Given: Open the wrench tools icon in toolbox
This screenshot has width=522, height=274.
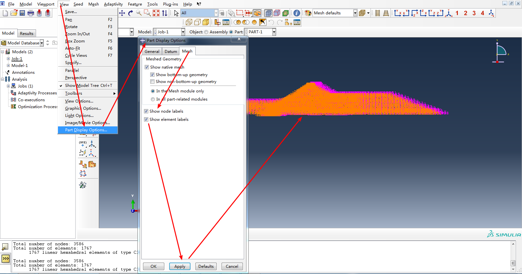Looking at the screenshot, I should coord(83,185).
